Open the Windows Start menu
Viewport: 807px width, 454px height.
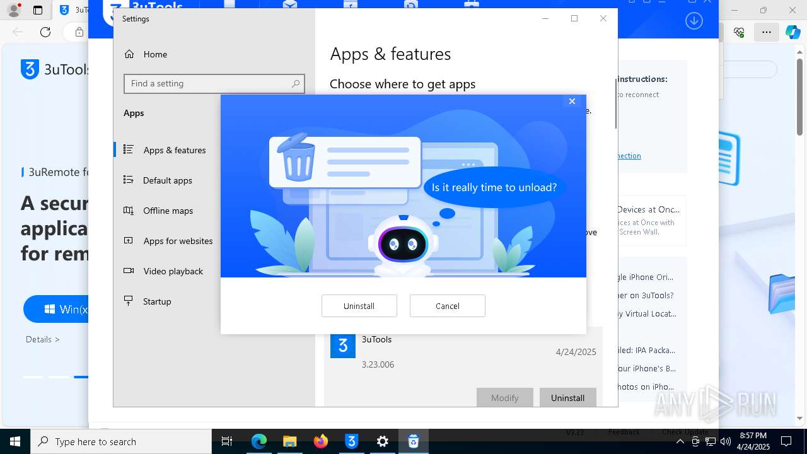point(15,441)
